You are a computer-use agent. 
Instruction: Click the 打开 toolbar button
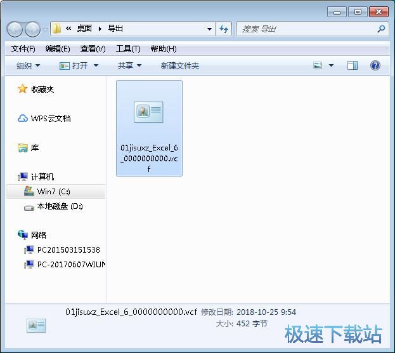74,66
